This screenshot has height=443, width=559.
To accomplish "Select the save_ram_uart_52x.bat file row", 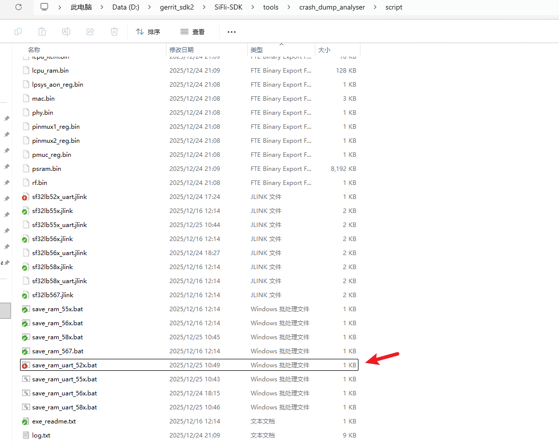I will point(64,365).
